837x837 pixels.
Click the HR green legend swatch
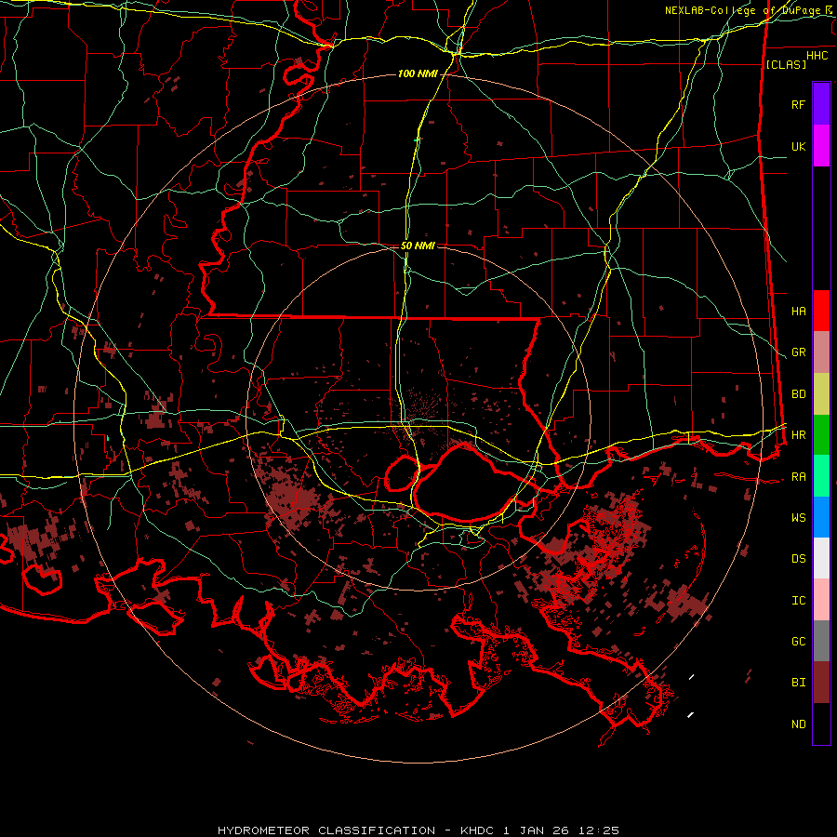click(x=821, y=435)
